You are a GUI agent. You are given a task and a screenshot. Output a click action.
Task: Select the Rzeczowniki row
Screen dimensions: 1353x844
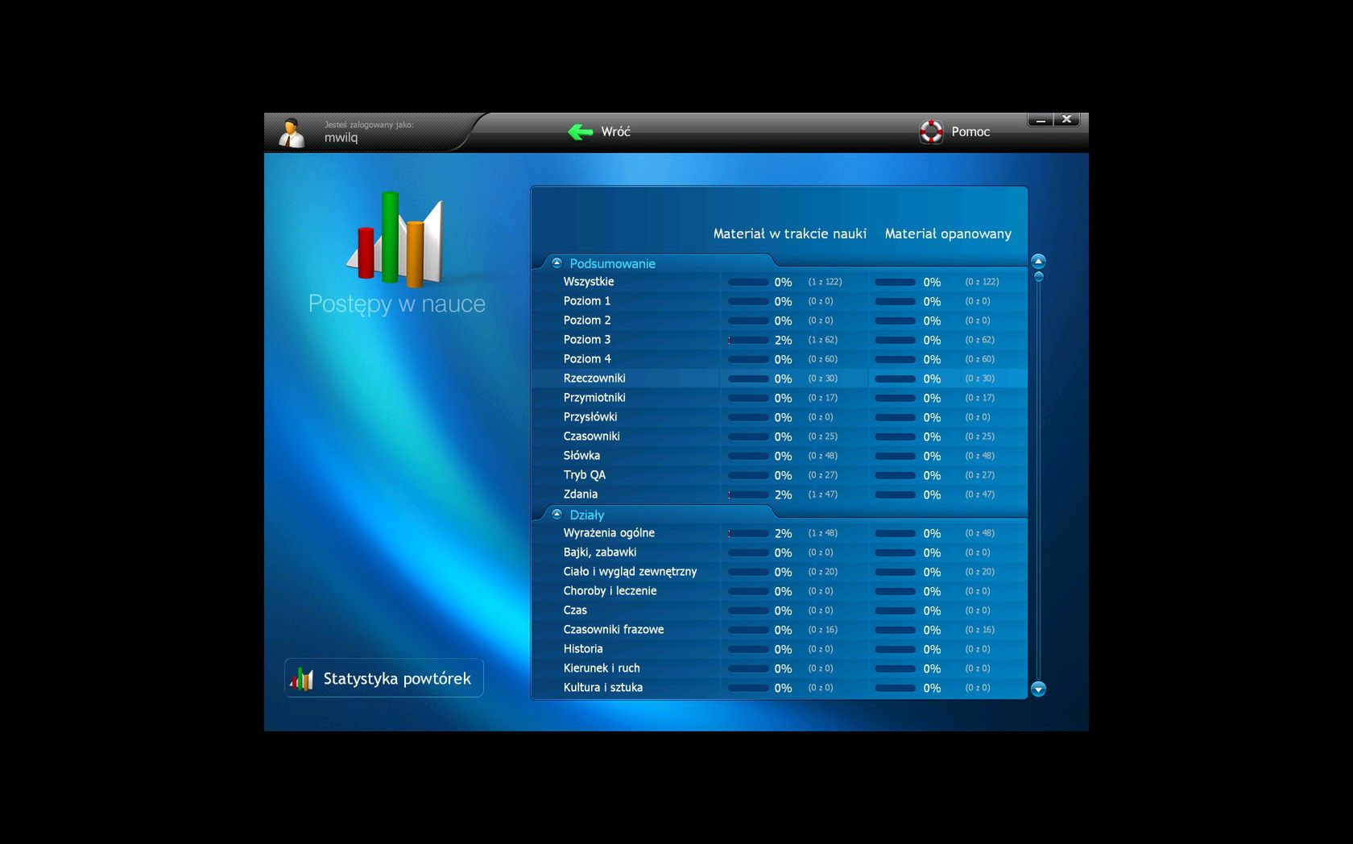(x=779, y=379)
